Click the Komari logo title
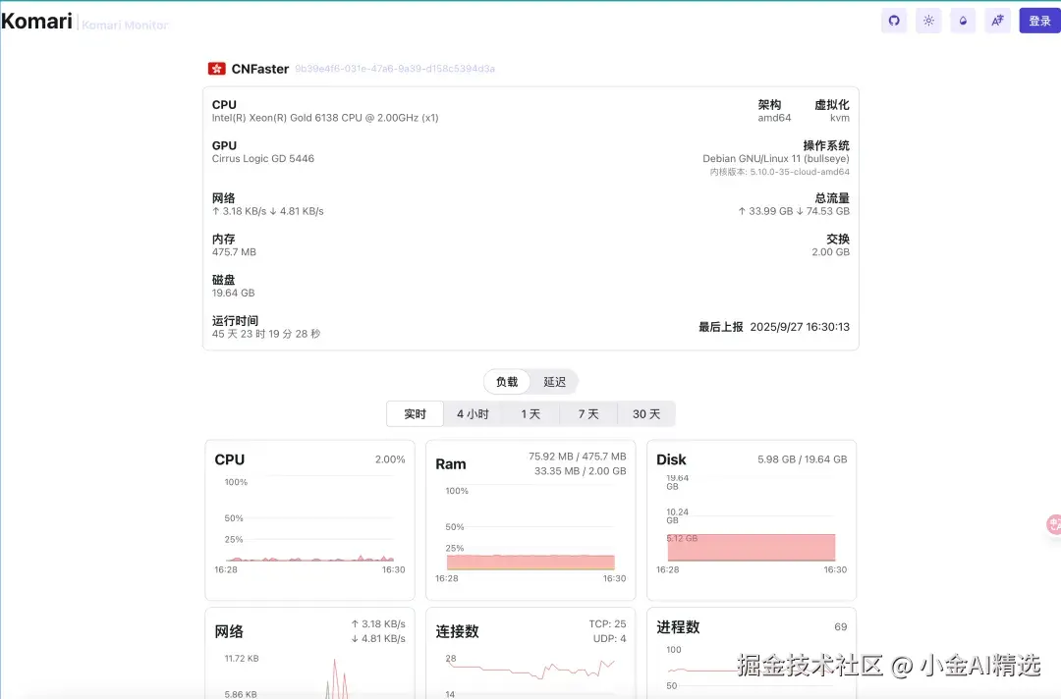Image resolution: width=1061 pixels, height=699 pixels. pyautogui.click(x=36, y=21)
